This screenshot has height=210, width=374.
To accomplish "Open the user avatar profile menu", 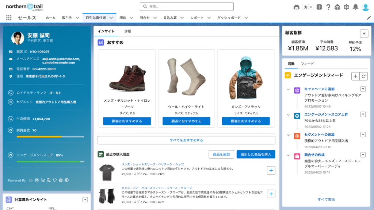I will pyautogui.click(x=366, y=7).
